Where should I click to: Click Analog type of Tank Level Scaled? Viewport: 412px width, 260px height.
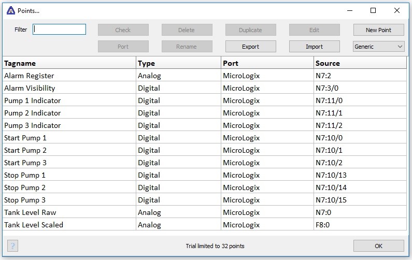pos(178,225)
